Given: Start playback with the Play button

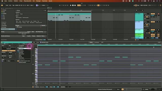Looking at the screenshot, I should click(71, 5).
